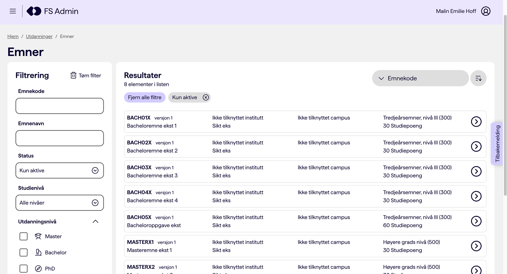Click the trash icon for Tøm filter
The height and width of the screenshot is (274, 507).
click(73, 75)
